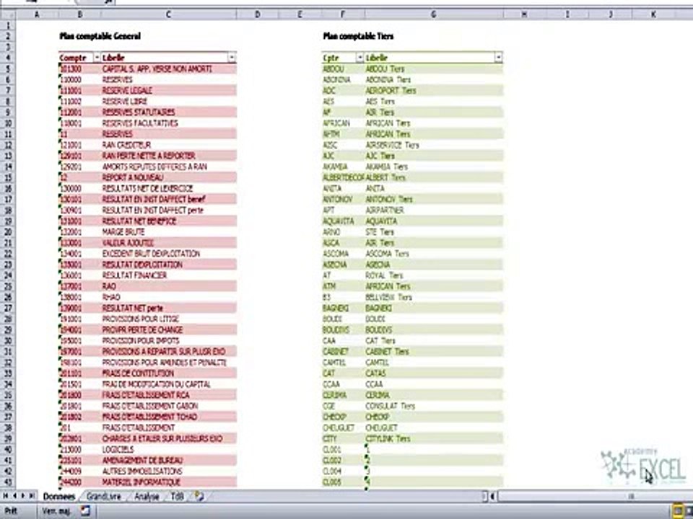This screenshot has width=693, height=519.
Task: Select column C header
Action: 168,14
